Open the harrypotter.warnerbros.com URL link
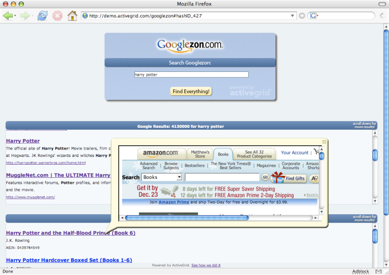 (46, 163)
